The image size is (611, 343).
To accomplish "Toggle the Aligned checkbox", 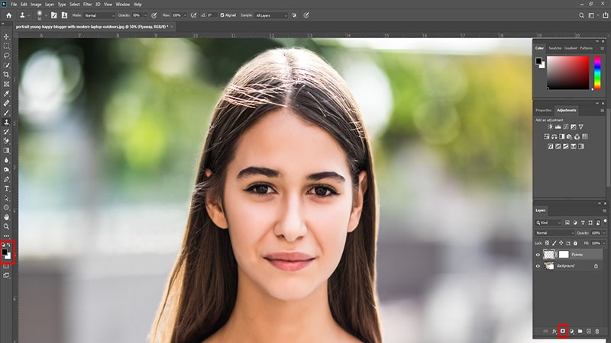I will tap(222, 15).
